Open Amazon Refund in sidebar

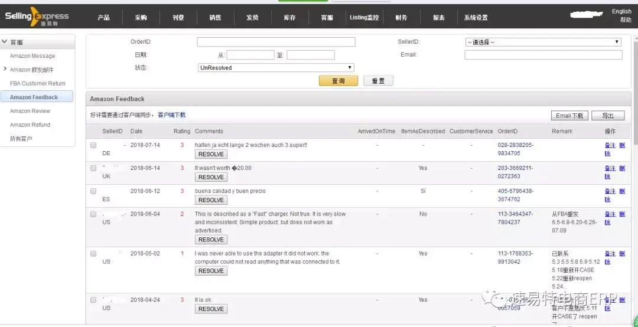[30, 125]
